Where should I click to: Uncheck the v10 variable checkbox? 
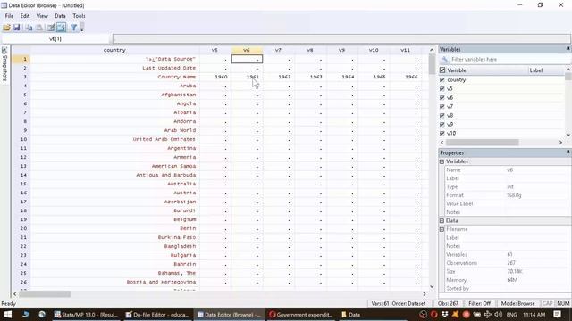click(x=442, y=133)
